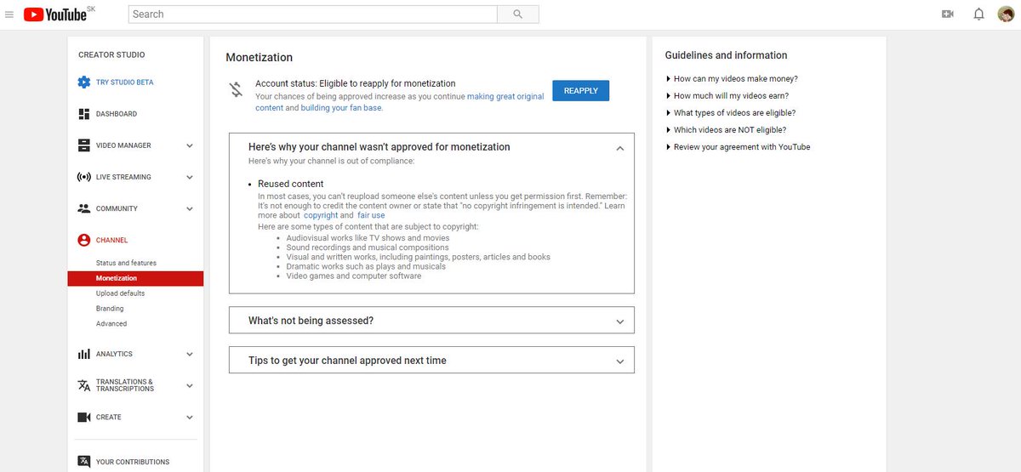Expand the Video Manager section chevron

pyautogui.click(x=190, y=145)
